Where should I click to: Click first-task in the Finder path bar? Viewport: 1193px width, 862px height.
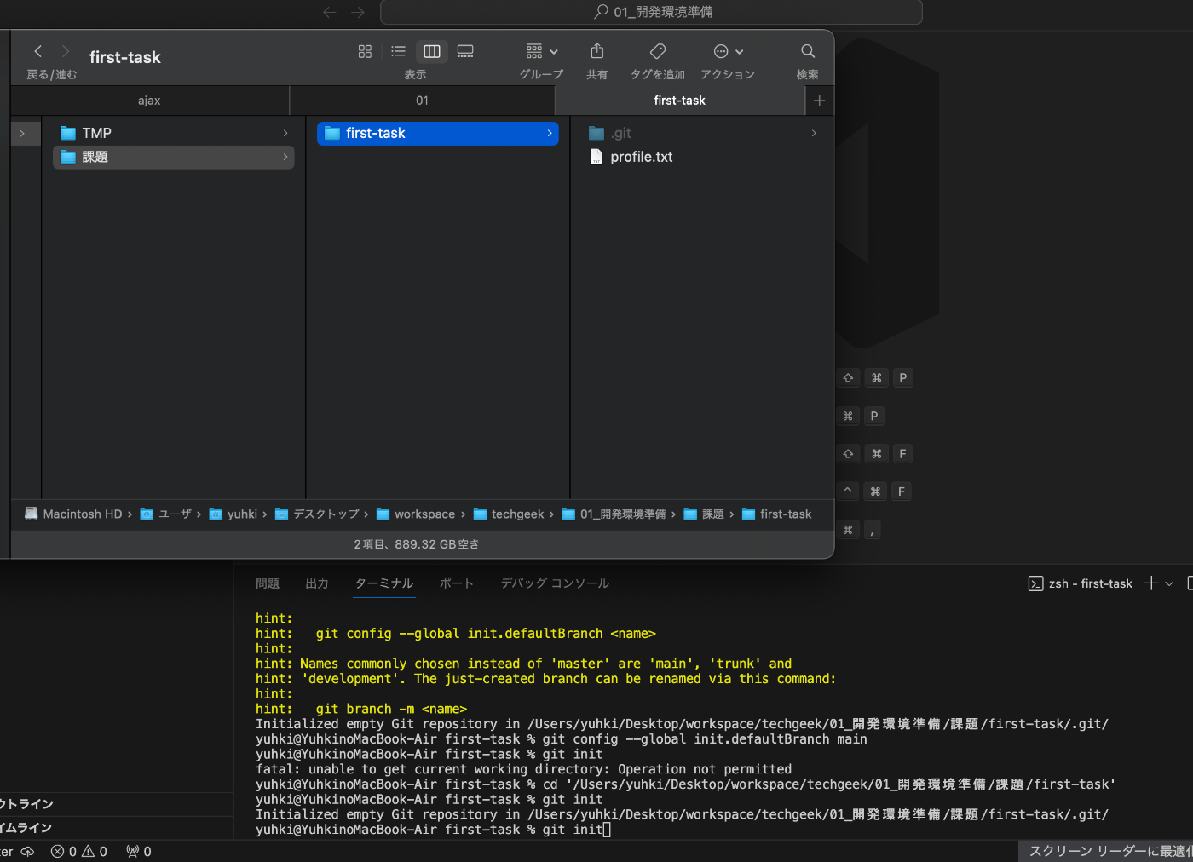point(777,514)
